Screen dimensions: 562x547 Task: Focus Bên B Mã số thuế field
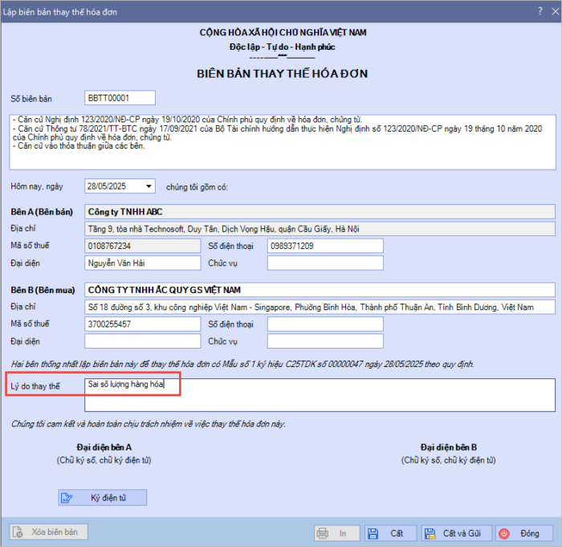click(141, 325)
